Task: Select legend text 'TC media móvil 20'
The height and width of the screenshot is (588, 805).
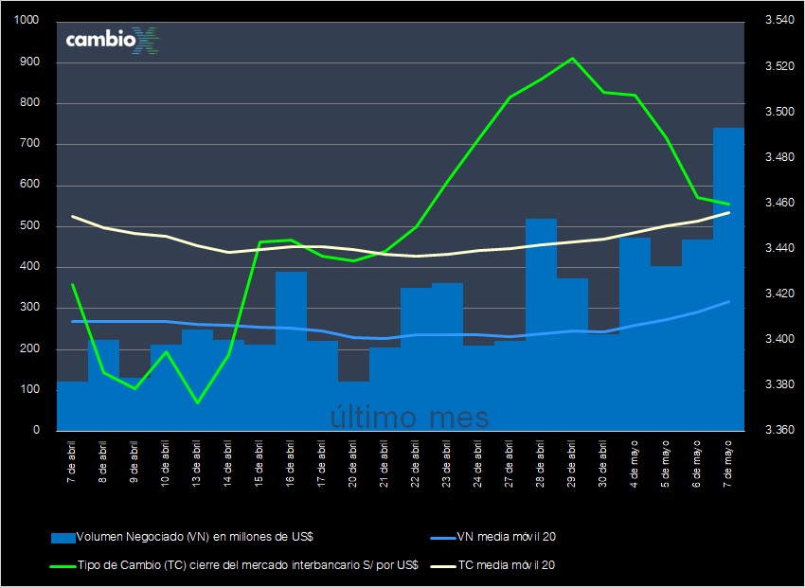Action: [x=507, y=565]
